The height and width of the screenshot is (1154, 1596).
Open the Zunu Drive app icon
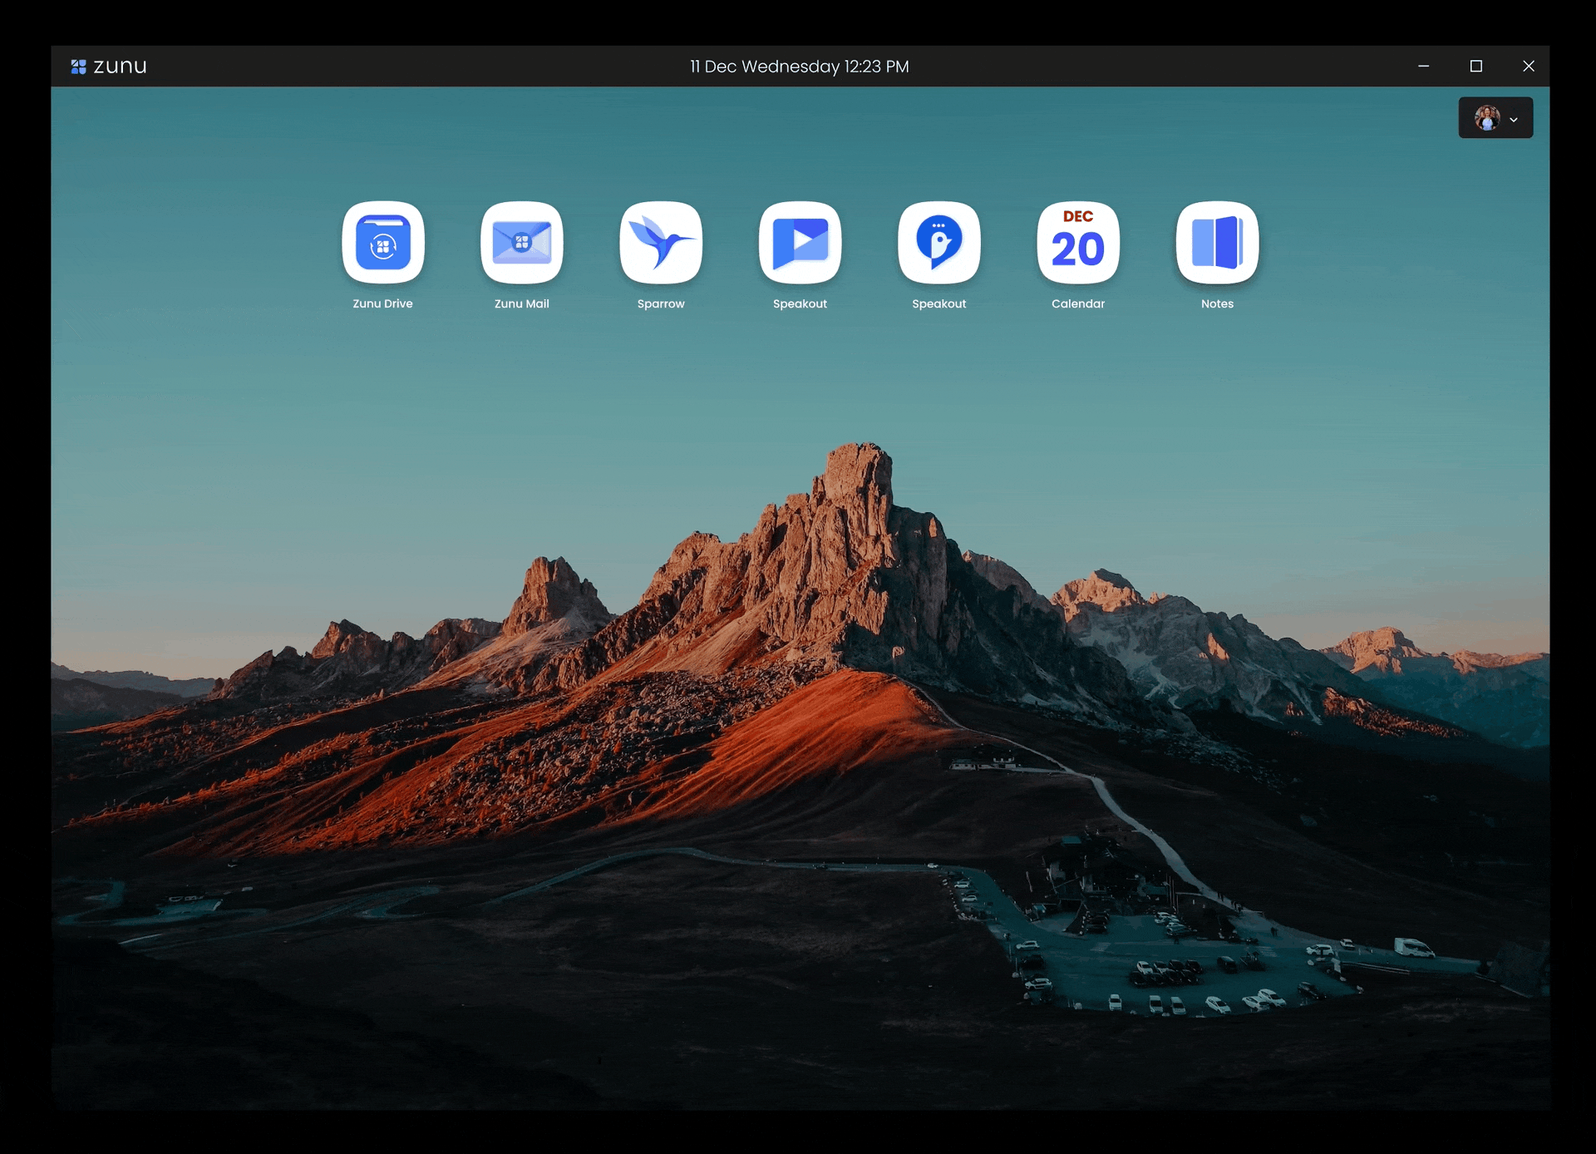click(383, 243)
